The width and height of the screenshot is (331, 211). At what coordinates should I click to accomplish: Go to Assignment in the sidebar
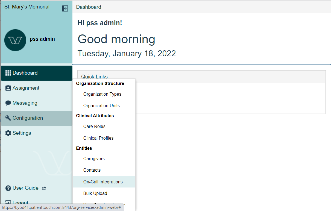click(x=26, y=88)
